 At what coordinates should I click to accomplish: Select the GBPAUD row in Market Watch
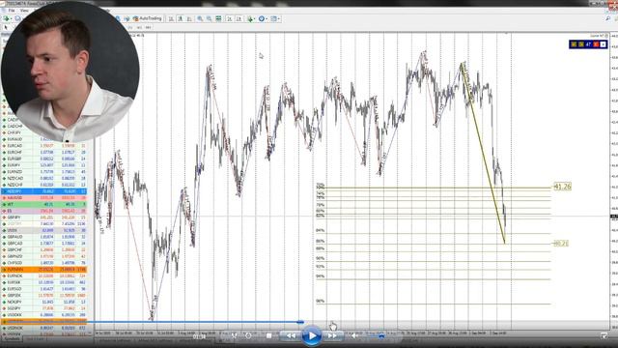[x=44, y=237]
